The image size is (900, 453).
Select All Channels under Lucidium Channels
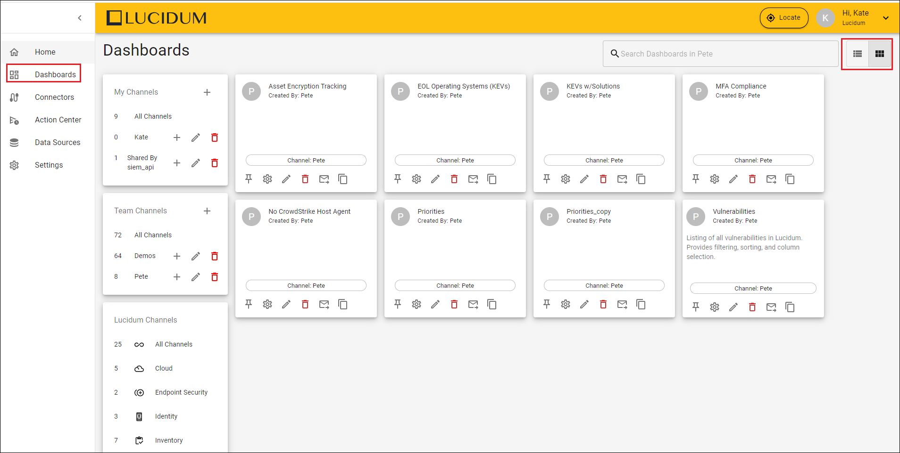coord(174,344)
